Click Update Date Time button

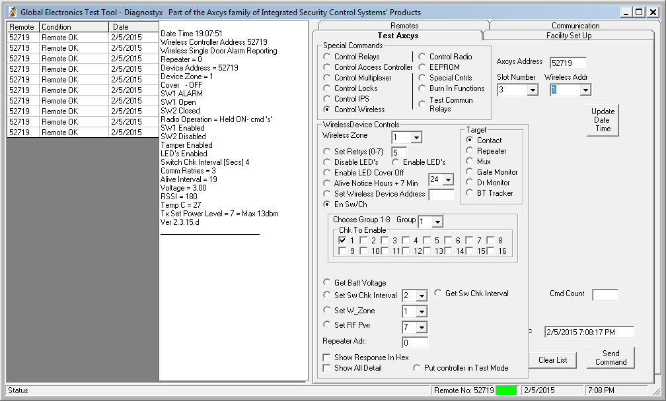(603, 120)
